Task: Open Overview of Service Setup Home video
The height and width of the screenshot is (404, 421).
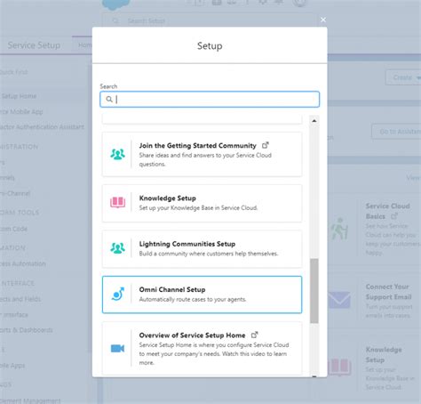Action: pos(202,348)
